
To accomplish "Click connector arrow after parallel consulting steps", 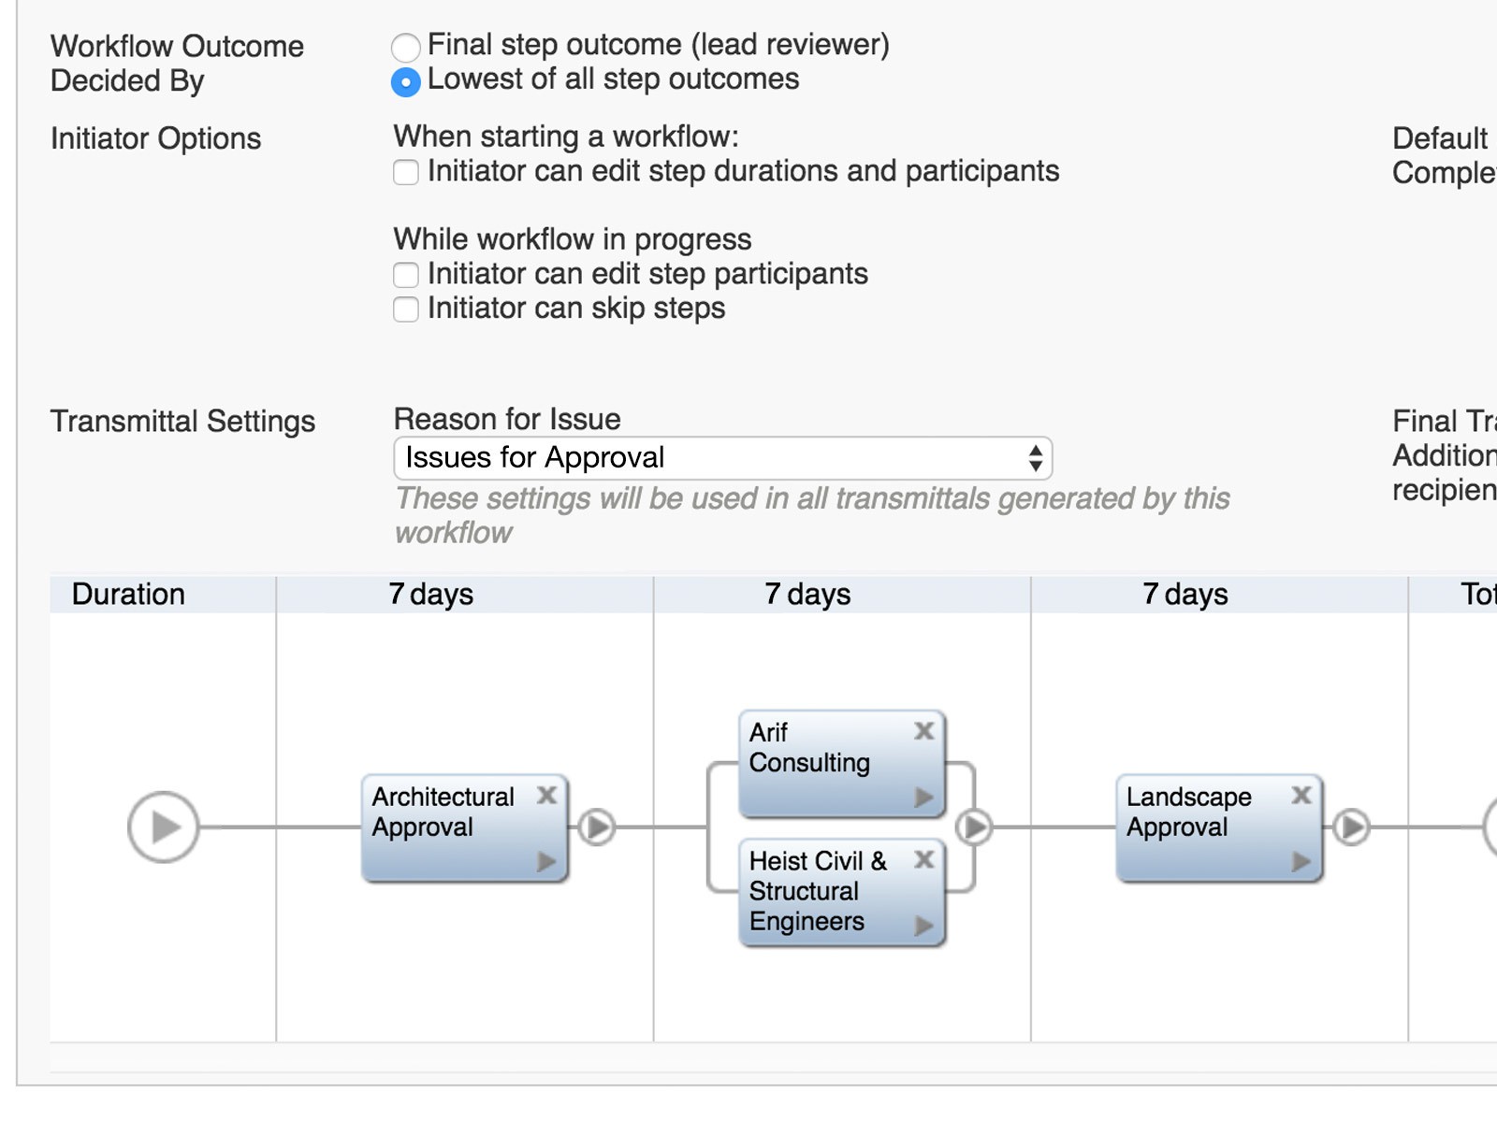I will click(x=975, y=827).
